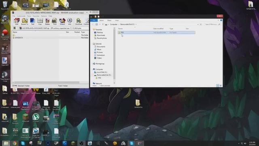This screenshot has height=146, width=259.
Task: Click the Explorer up-level arrow
Action: [103, 24]
